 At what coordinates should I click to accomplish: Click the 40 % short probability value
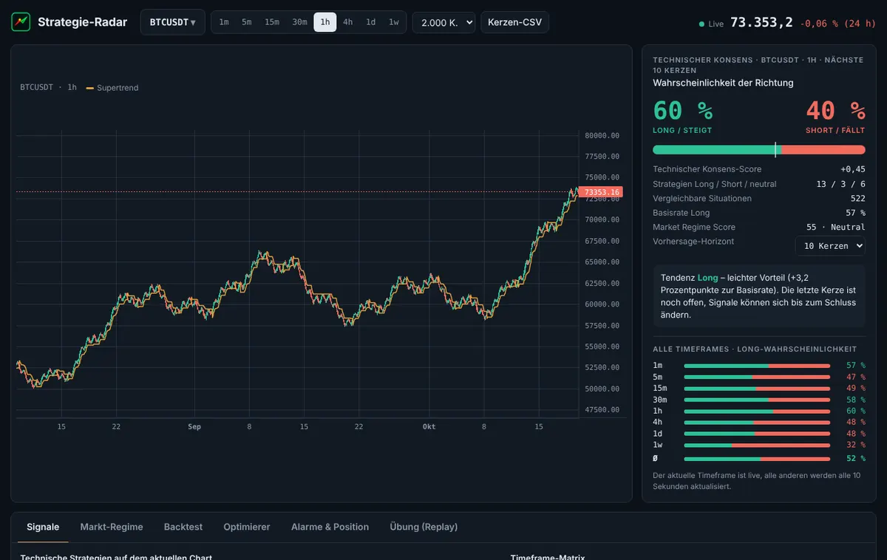(x=835, y=111)
